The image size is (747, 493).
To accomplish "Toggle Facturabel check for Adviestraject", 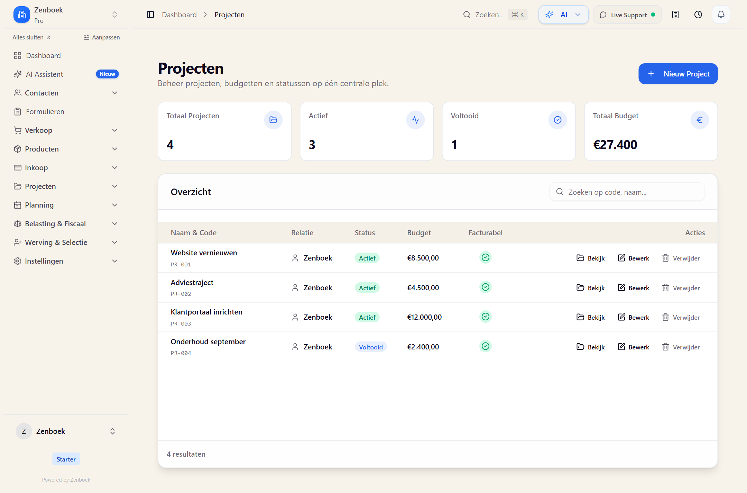I will pos(486,287).
